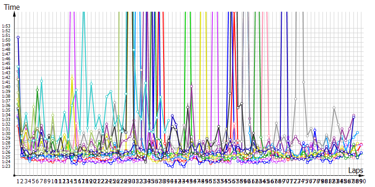375x187 pixels.
Task: Click the purple data point at 1:33 near chart's right end
Action: [x=353, y=115]
